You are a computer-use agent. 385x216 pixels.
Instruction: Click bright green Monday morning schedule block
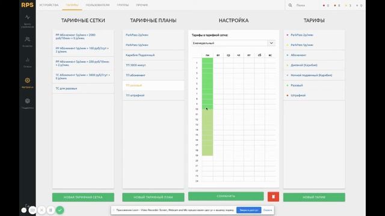208,83
